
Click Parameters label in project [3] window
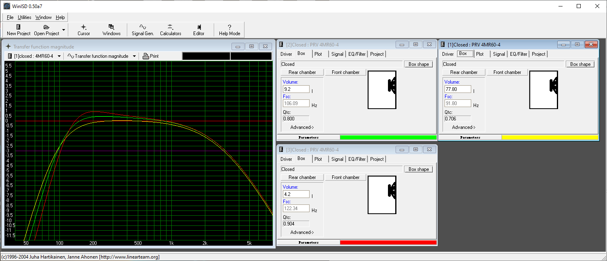pyautogui.click(x=308, y=242)
